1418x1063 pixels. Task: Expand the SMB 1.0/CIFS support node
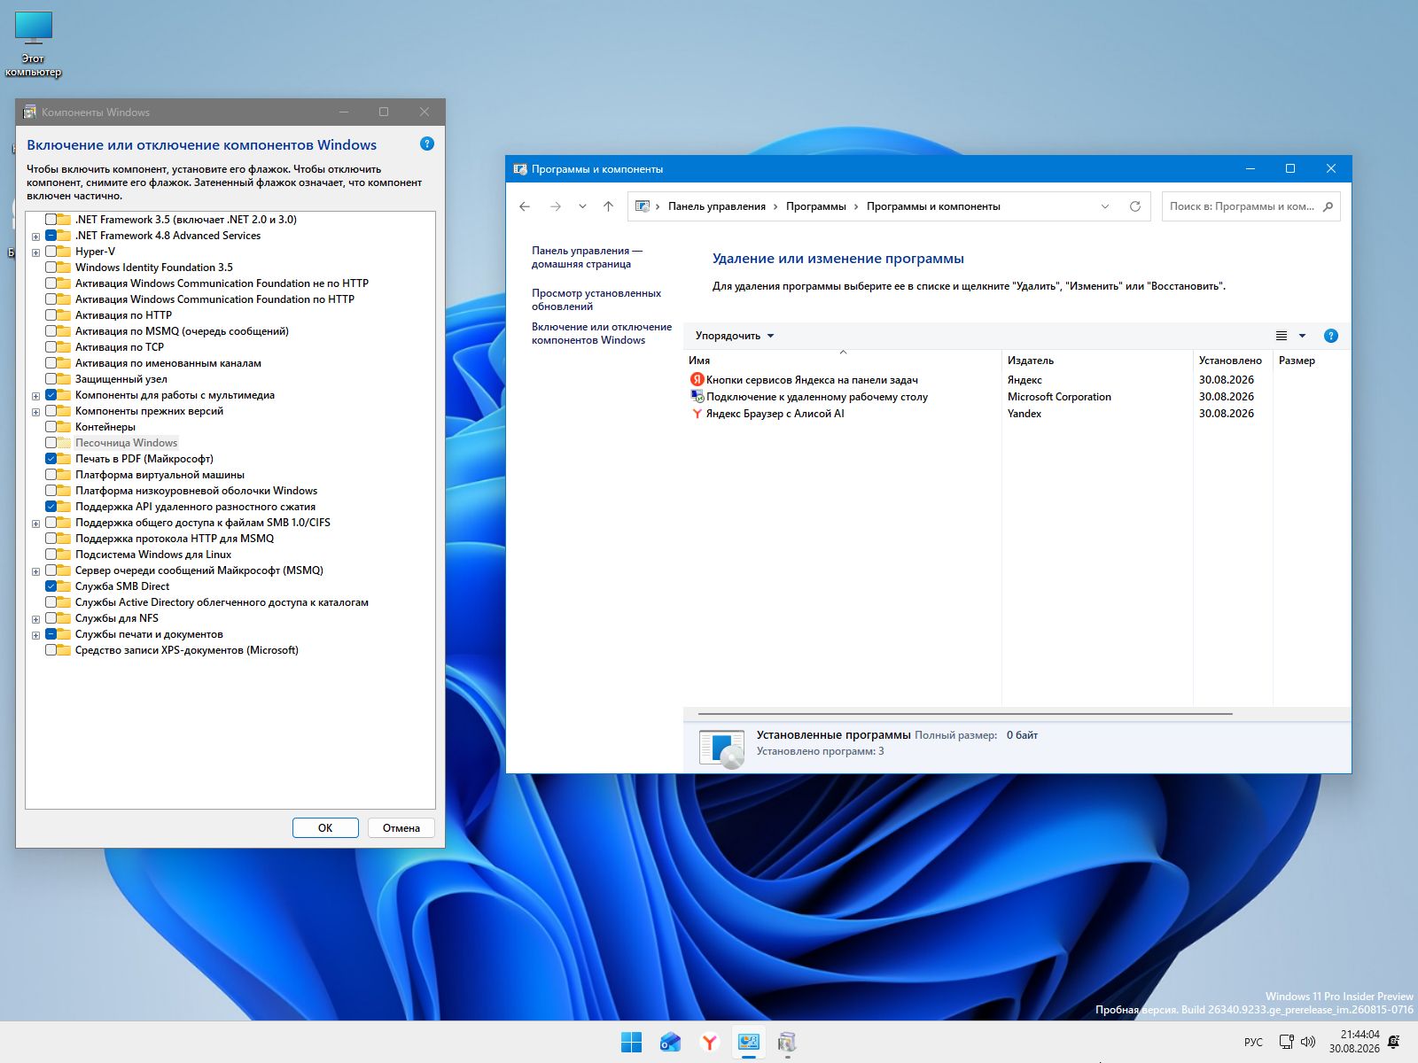pyautogui.click(x=35, y=524)
